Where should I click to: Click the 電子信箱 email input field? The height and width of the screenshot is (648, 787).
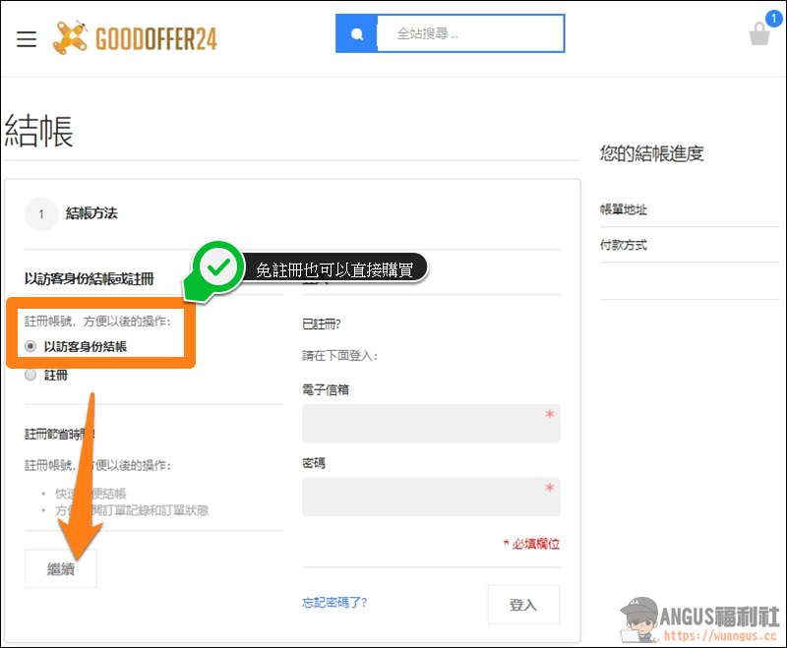coord(431,423)
